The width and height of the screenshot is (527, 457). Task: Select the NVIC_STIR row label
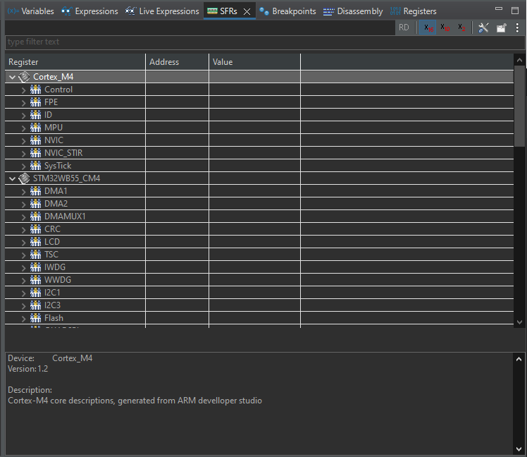coord(63,153)
